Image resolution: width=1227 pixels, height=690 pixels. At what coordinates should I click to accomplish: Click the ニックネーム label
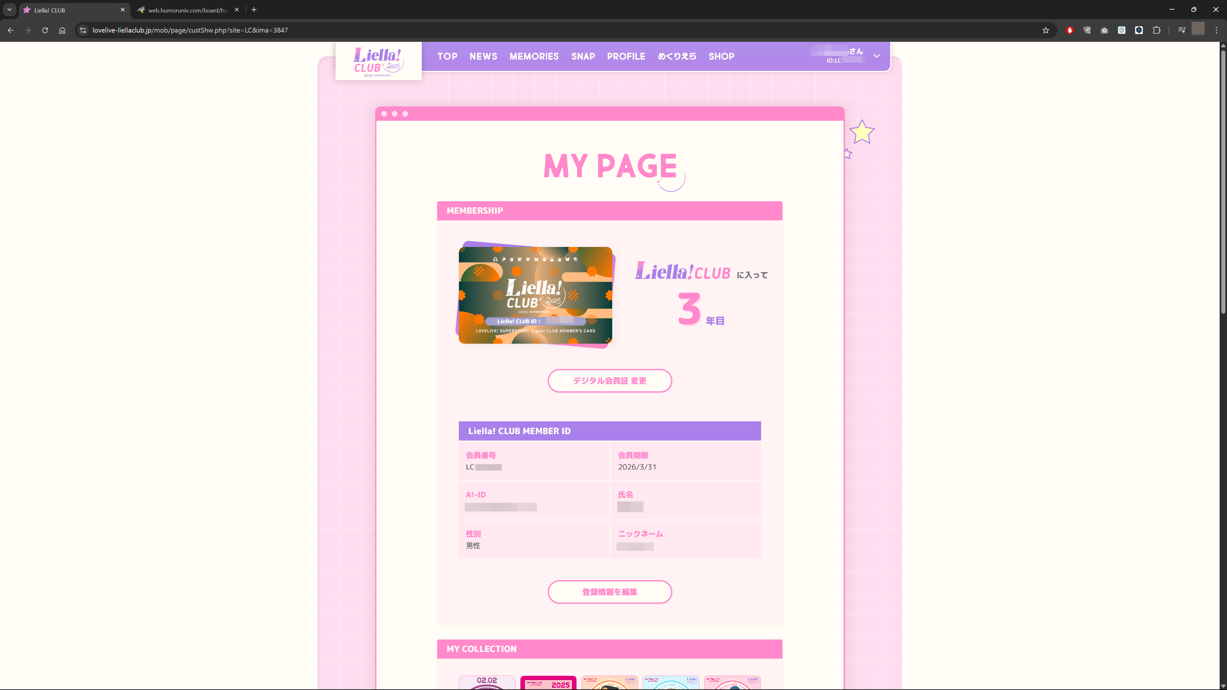click(640, 534)
